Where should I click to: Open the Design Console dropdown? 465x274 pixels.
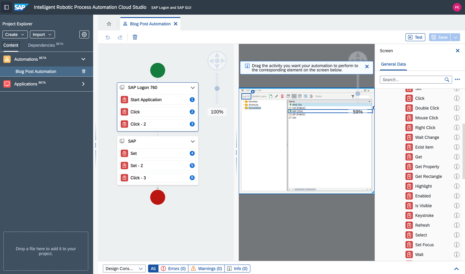click(124, 269)
